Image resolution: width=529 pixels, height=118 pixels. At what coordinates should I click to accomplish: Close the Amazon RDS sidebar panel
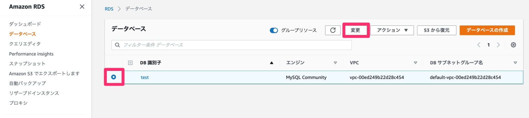click(x=82, y=7)
